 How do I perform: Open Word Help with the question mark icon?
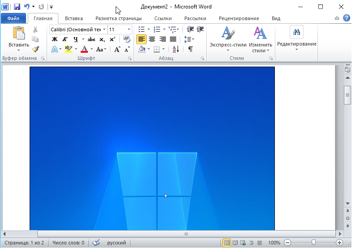[x=346, y=18]
